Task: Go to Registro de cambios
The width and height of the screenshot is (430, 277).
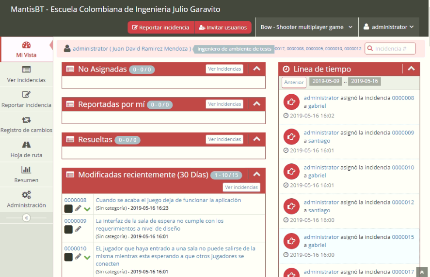Action: (26, 125)
